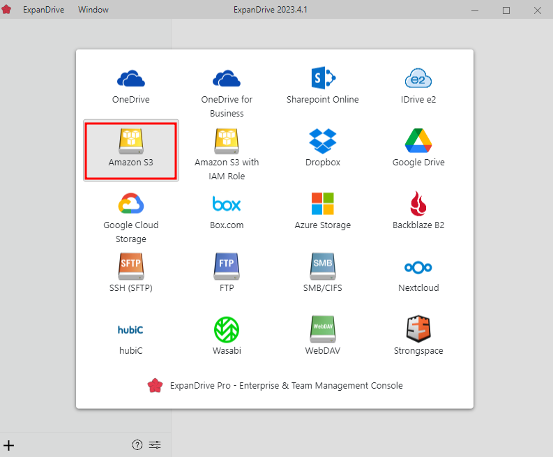
Task: Select the Nextcloud icon
Action: tap(418, 267)
